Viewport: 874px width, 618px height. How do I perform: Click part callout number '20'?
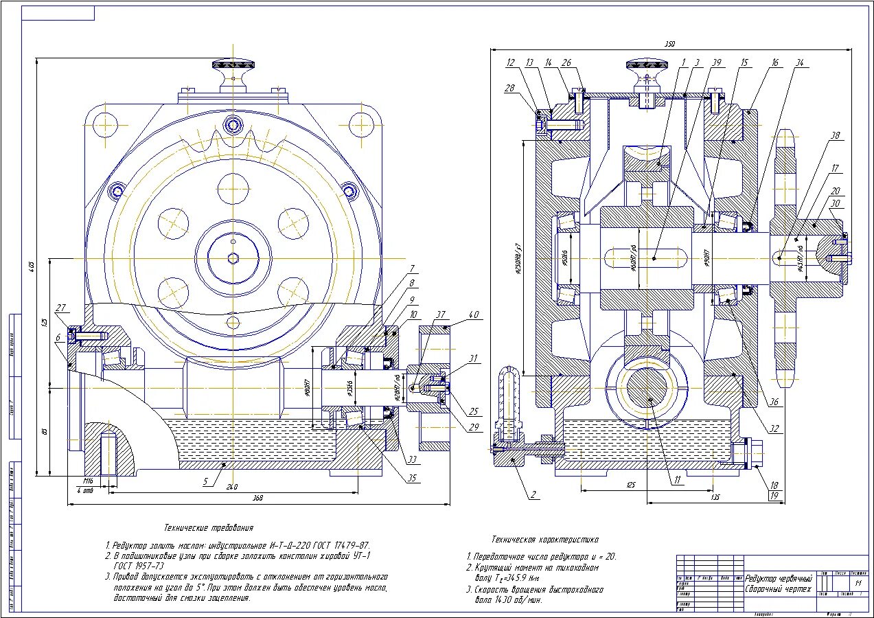(835, 190)
